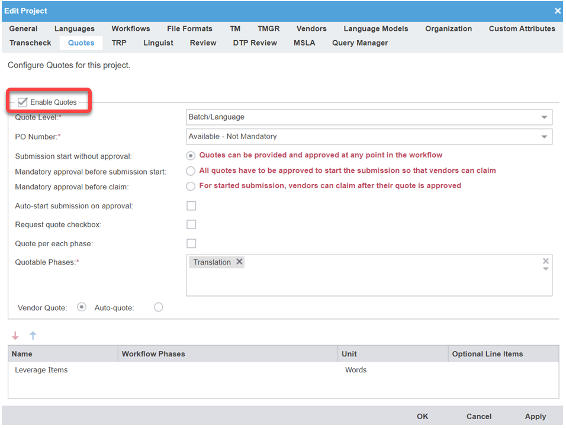The image size is (566, 428).
Task: Remove the Translation phase tag
Action: coord(239,262)
